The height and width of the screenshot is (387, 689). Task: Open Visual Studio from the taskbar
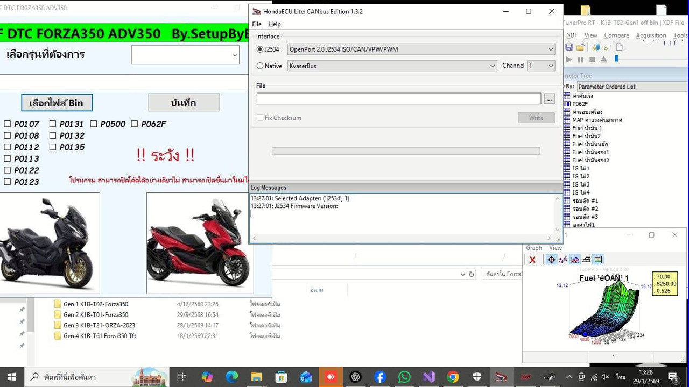pos(428,377)
